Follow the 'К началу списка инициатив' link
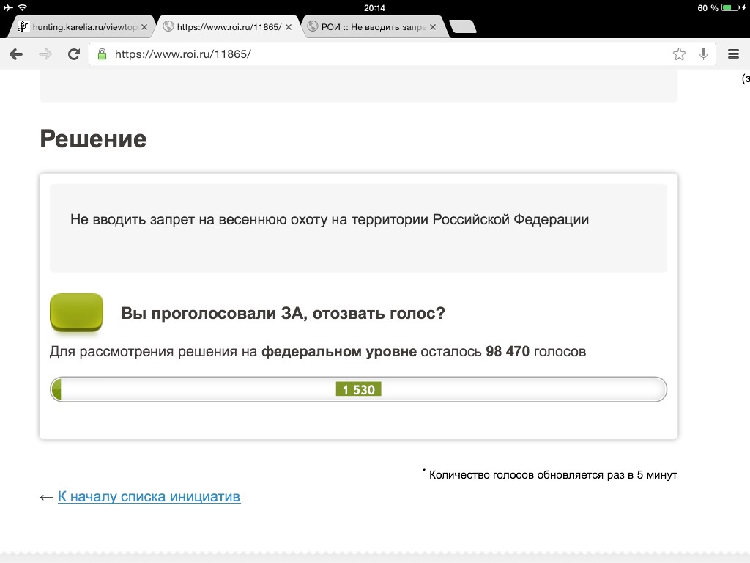The width and height of the screenshot is (750, 563). point(149,497)
